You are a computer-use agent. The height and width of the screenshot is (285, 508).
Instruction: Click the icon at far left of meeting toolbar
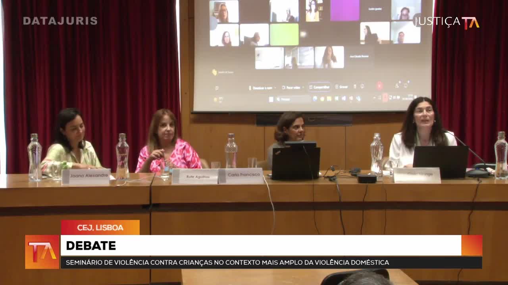click(x=217, y=88)
